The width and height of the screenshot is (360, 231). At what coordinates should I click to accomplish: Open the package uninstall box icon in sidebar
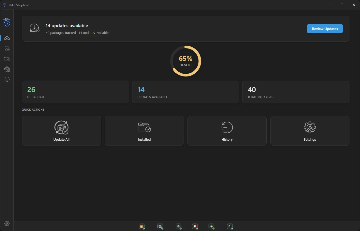pos(7,69)
